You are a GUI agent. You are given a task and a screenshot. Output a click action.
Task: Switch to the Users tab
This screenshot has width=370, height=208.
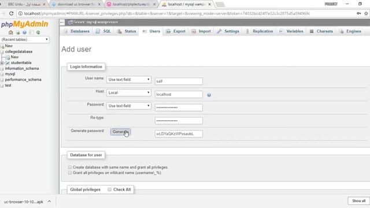(151, 31)
